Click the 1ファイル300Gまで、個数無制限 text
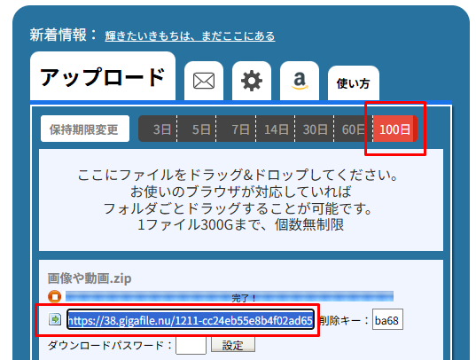Viewport: 476px width, 360px height. [x=241, y=225]
